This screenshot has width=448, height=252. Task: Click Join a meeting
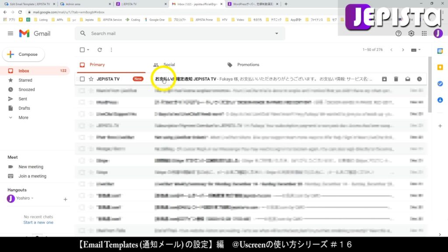32,176
